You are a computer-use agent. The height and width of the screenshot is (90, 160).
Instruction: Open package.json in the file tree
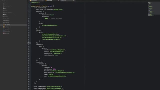[8, 27]
